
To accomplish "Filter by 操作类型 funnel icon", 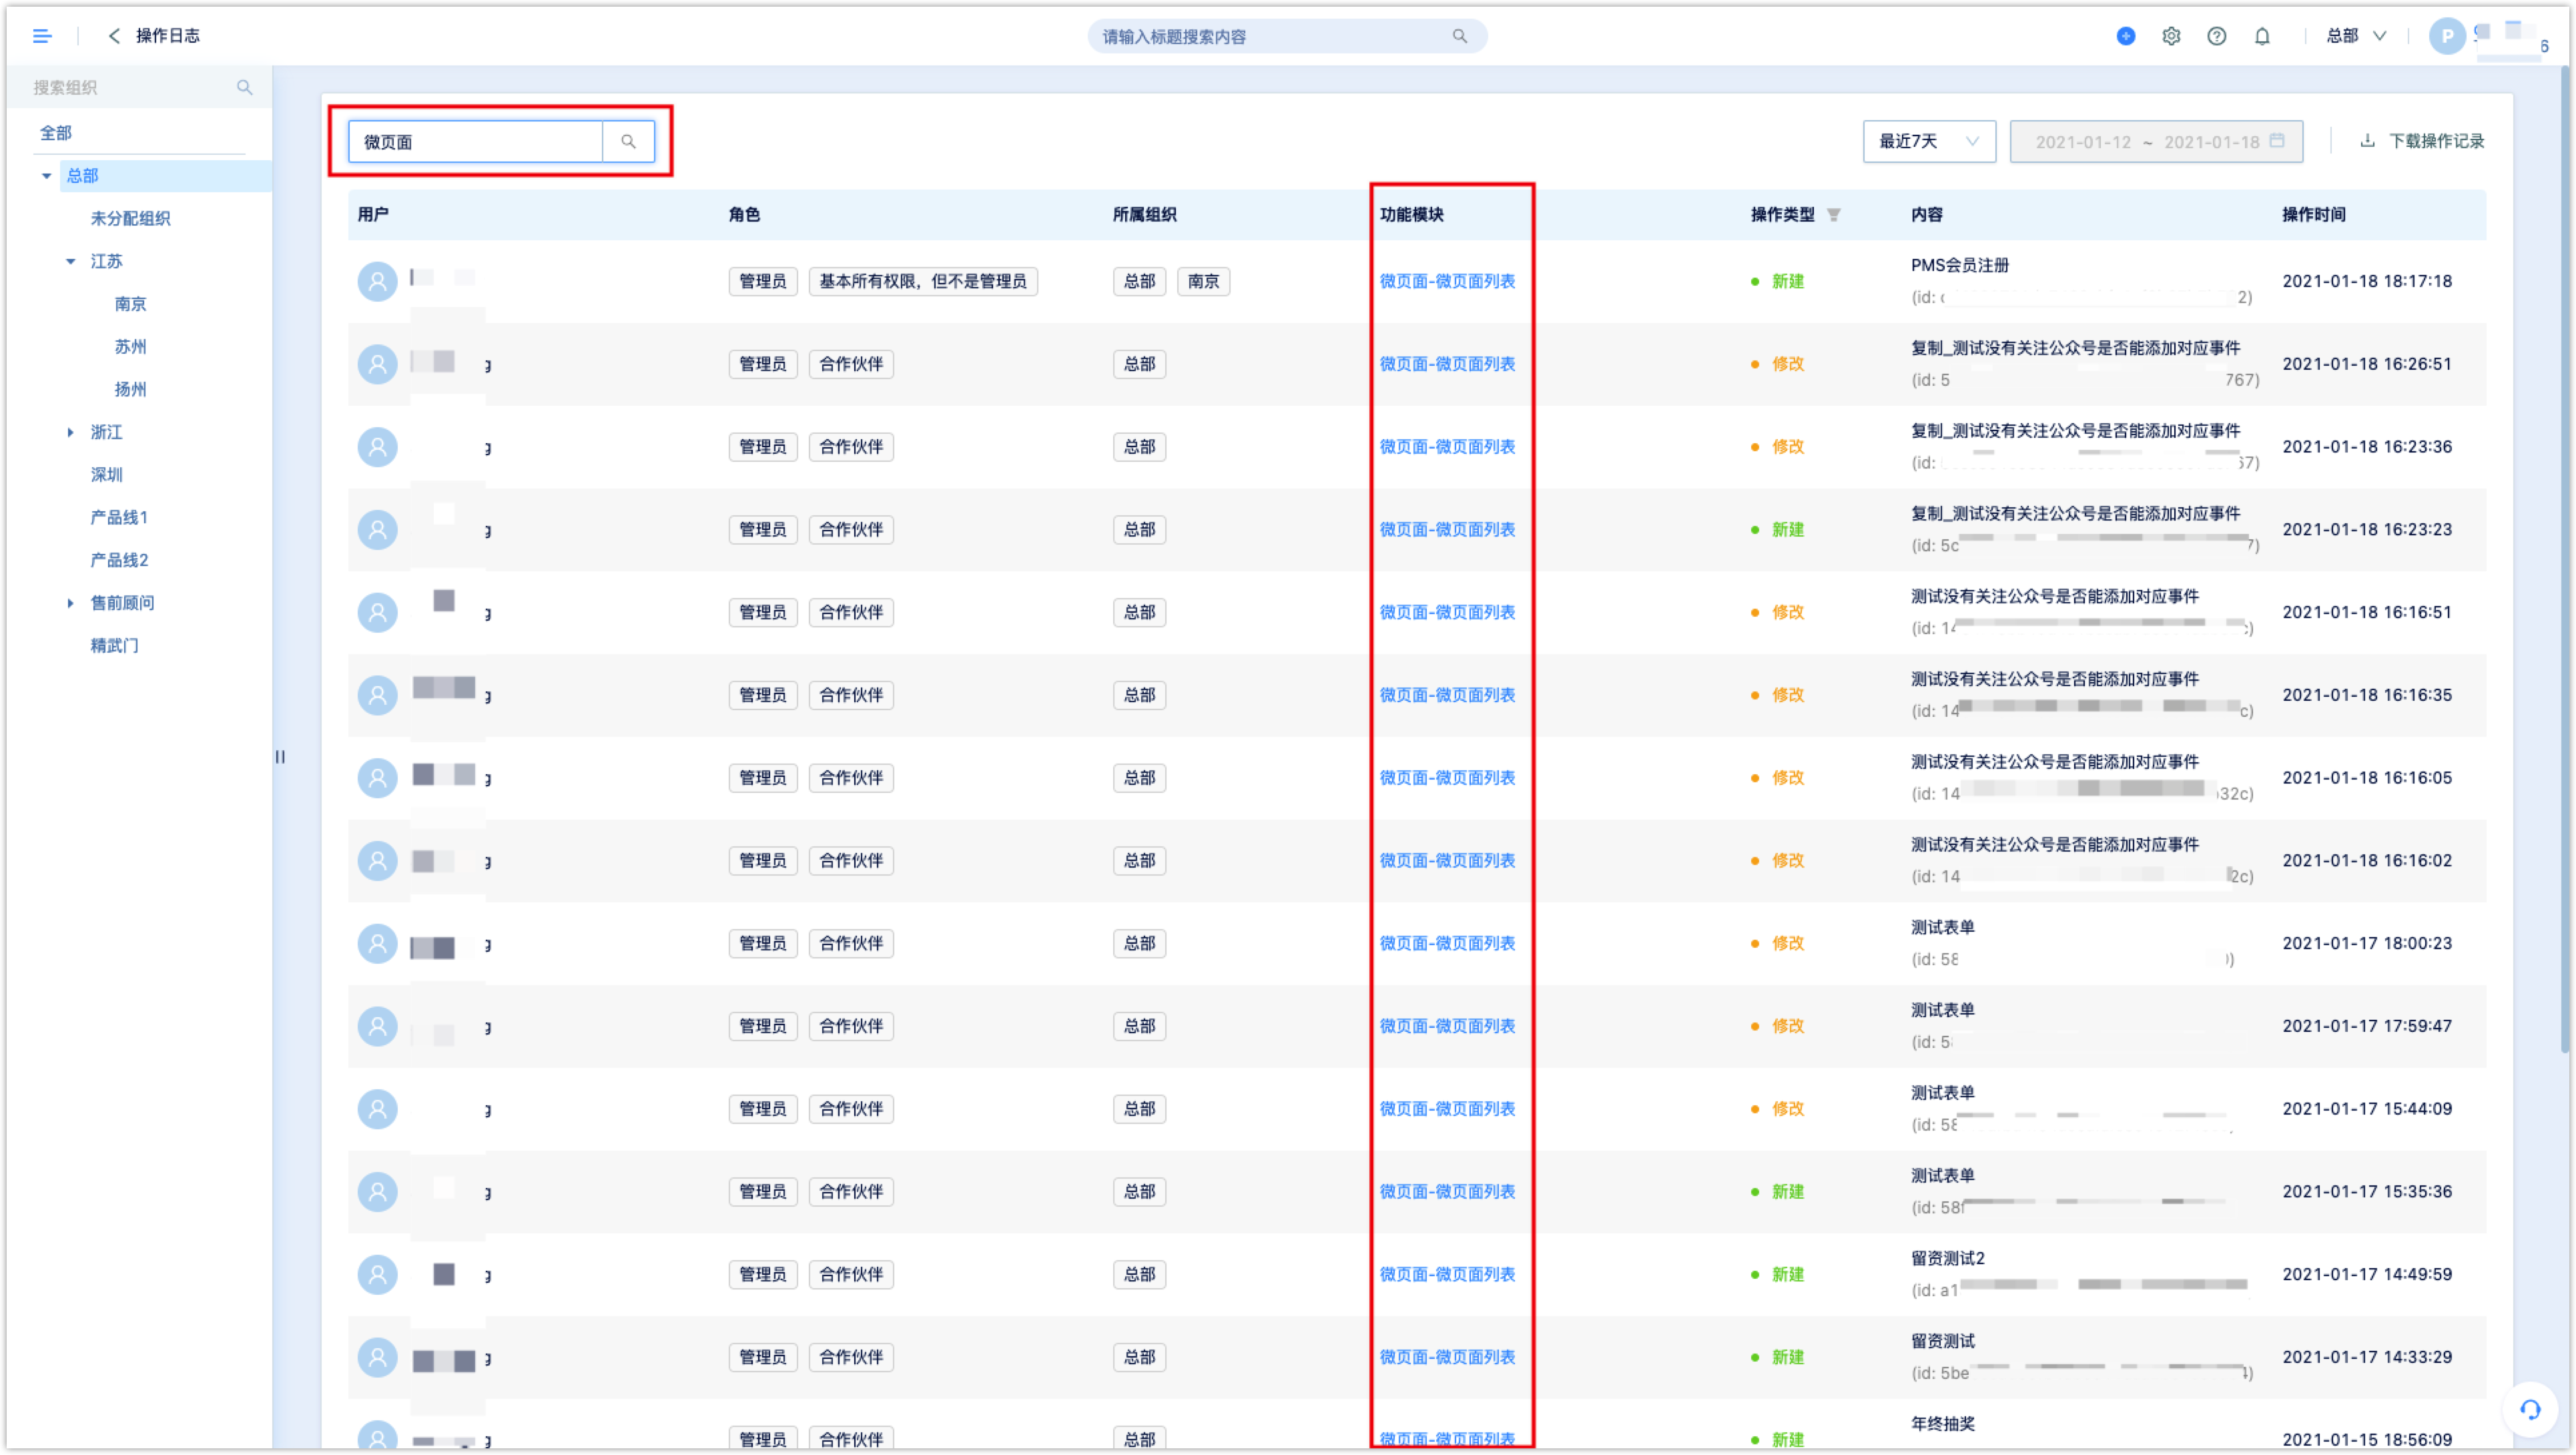I will coord(1833,214).
